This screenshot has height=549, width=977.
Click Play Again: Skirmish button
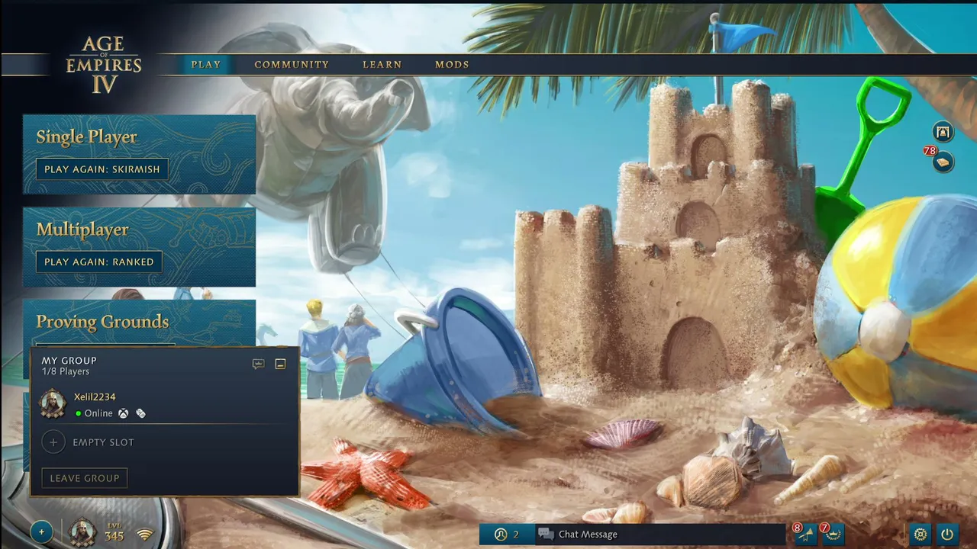pyautogui.click(x=102, y=169)
